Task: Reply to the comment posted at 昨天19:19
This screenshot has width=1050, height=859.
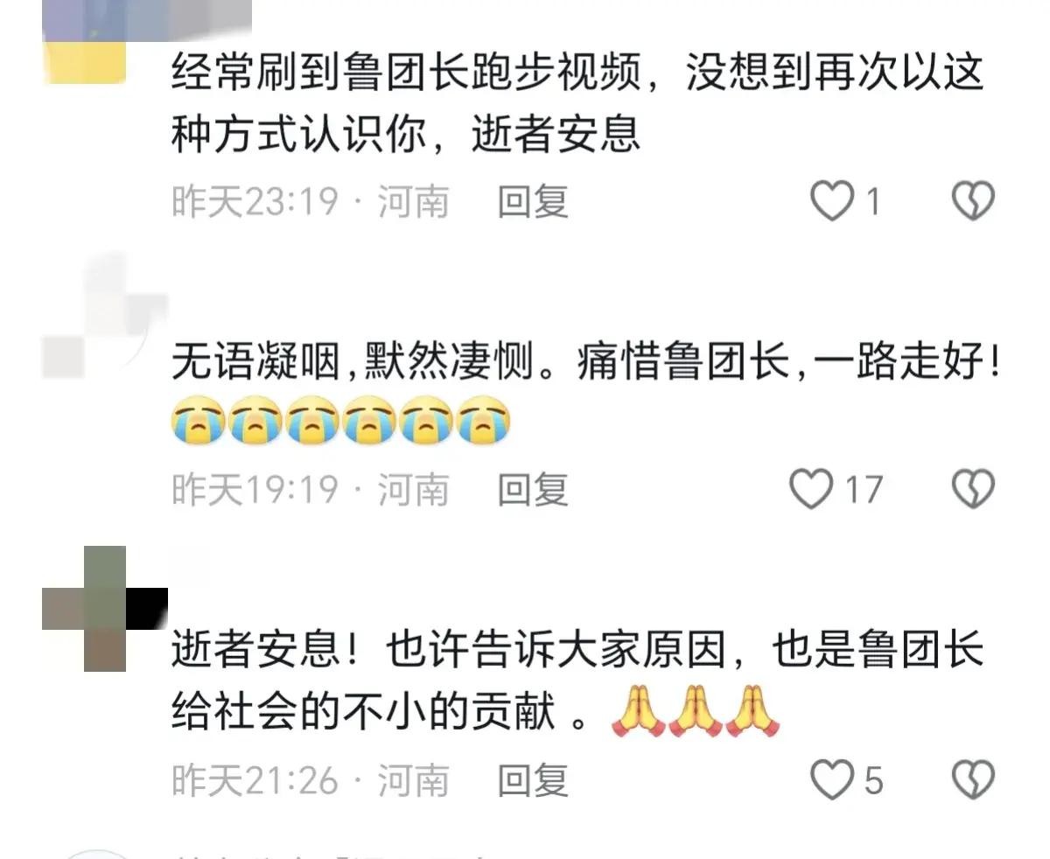Action: tap(533, 490)
